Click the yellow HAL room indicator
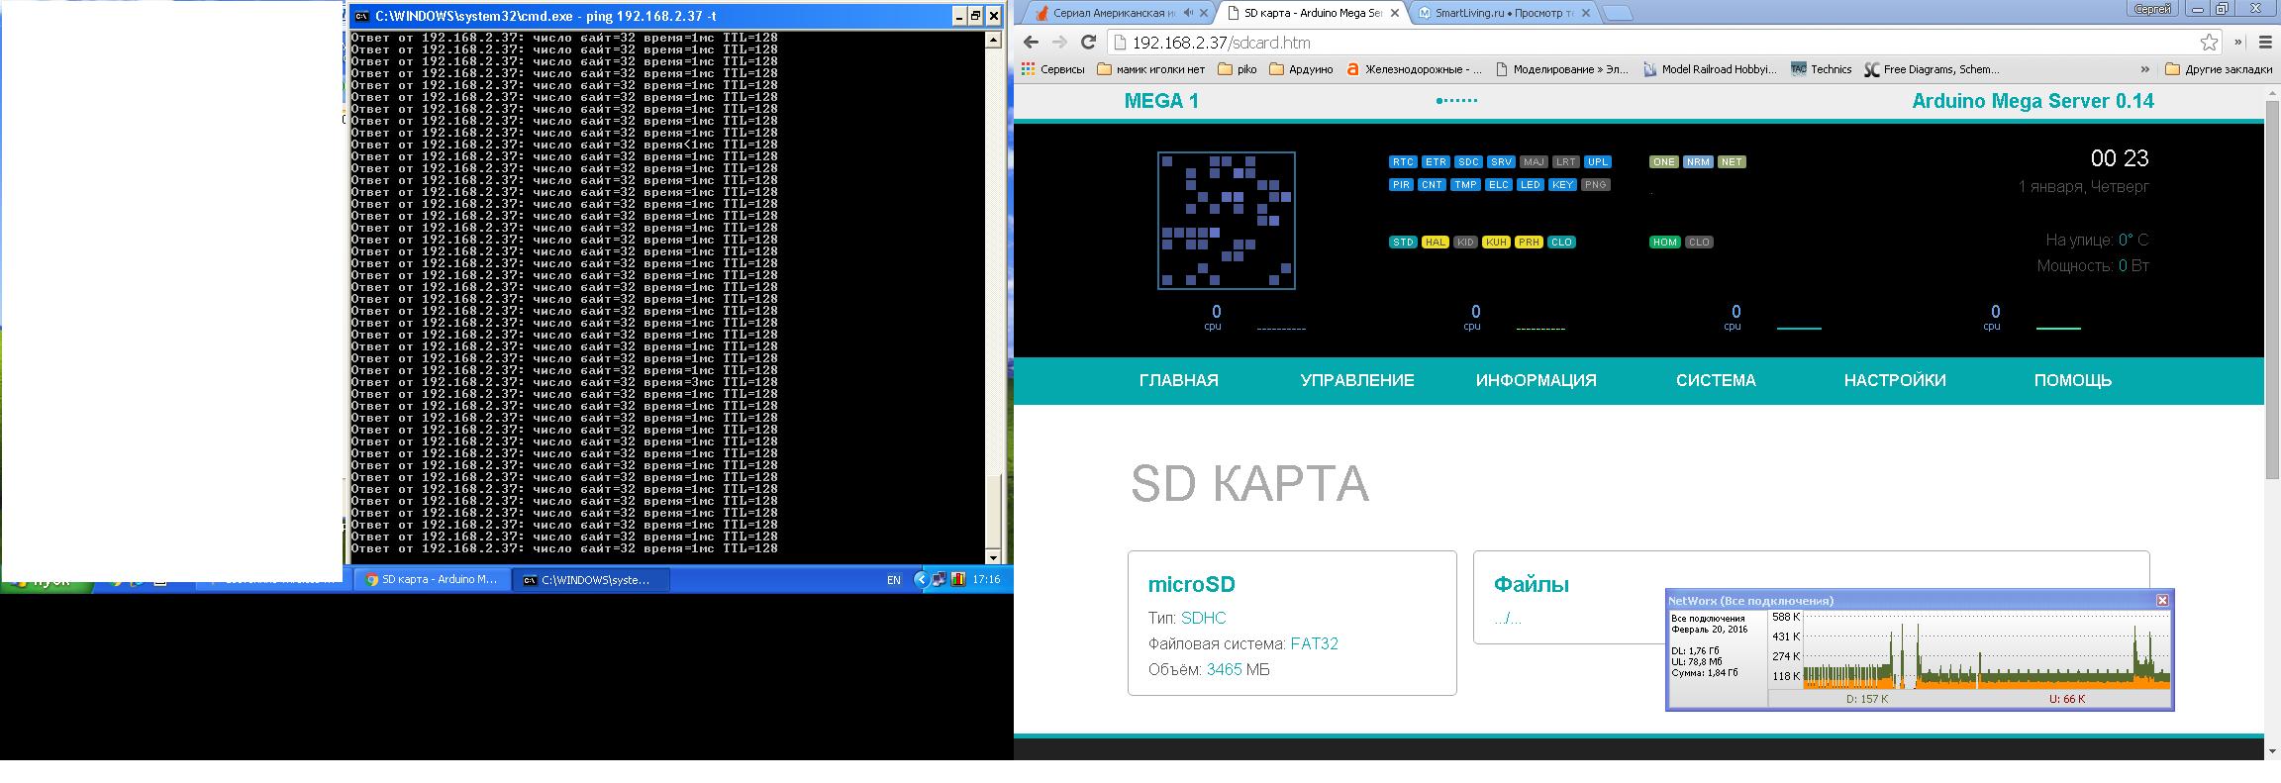Image resolution: width=2281 pixels, height=783 pixels. 1434,243
